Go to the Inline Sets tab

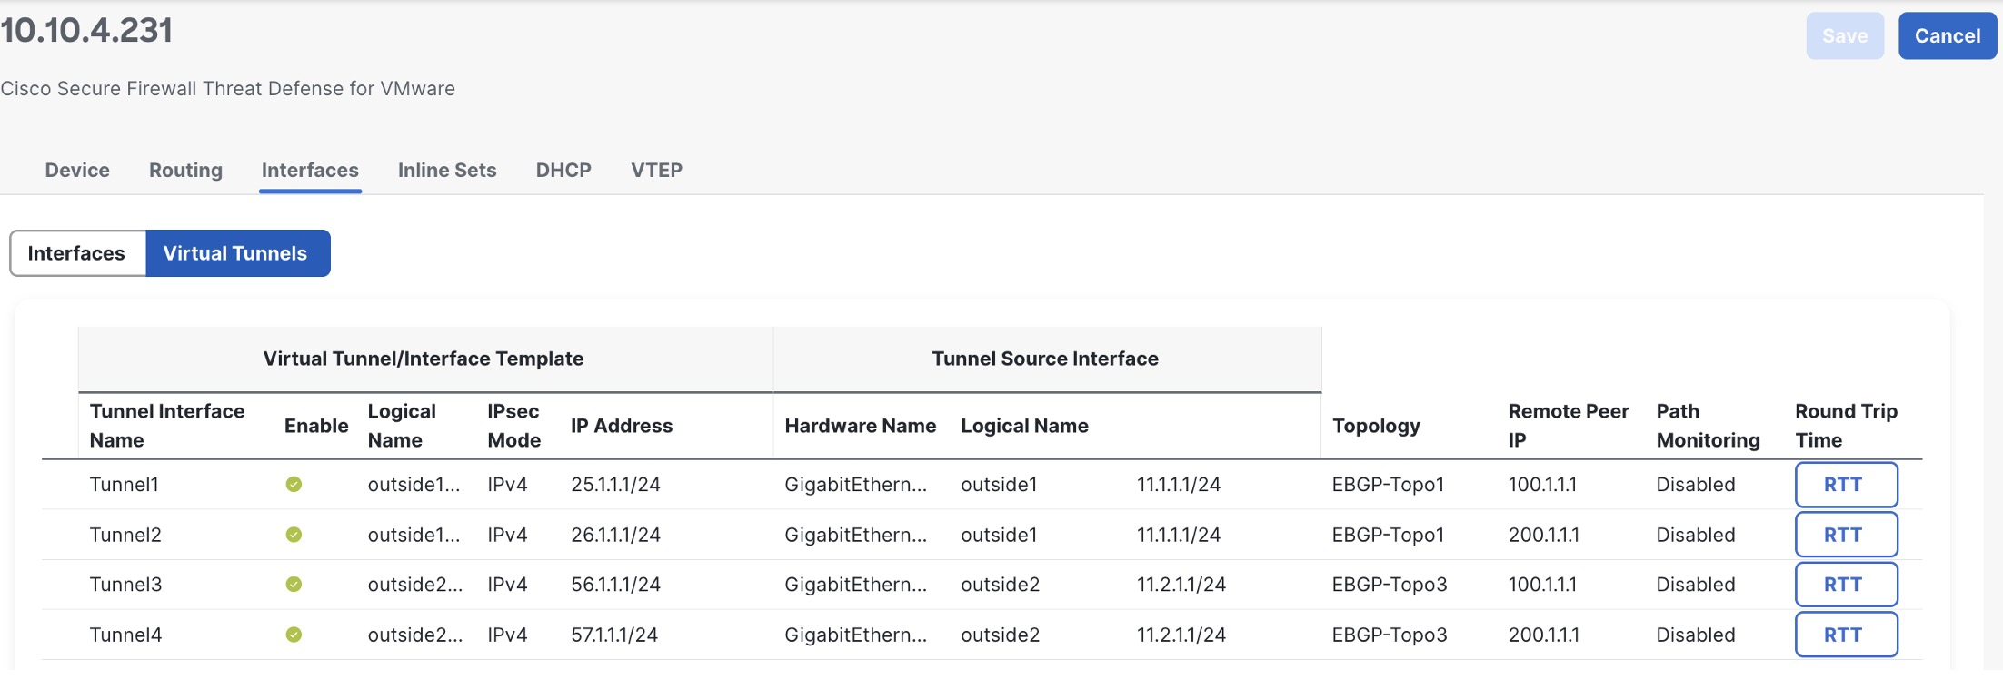click(x=447, y=171)
